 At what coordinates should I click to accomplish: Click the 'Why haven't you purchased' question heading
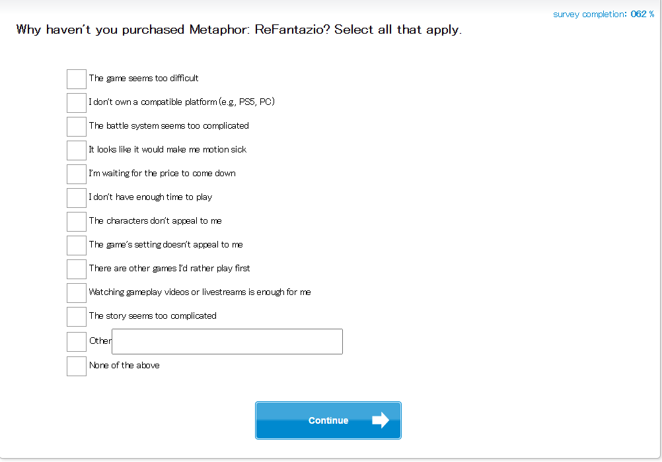tap(239, 30)
